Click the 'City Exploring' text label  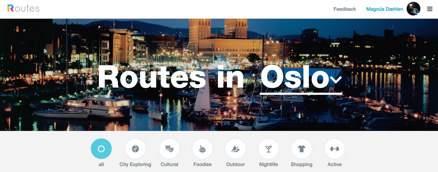[x=135, y=164]
